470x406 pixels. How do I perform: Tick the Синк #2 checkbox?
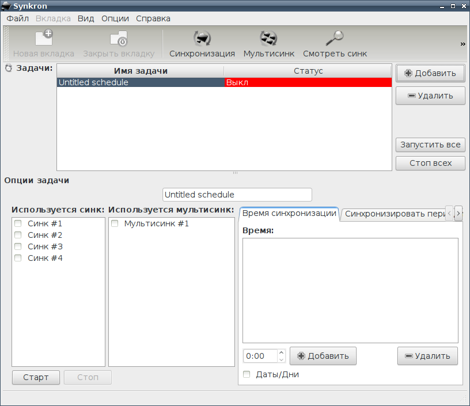pyautogui.click(x=18, y=235)
